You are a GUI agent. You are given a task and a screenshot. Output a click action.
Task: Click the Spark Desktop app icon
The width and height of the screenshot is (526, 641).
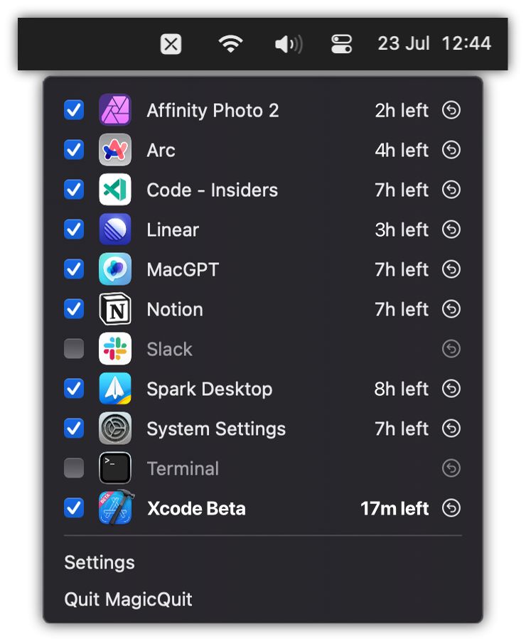point(115,388)
